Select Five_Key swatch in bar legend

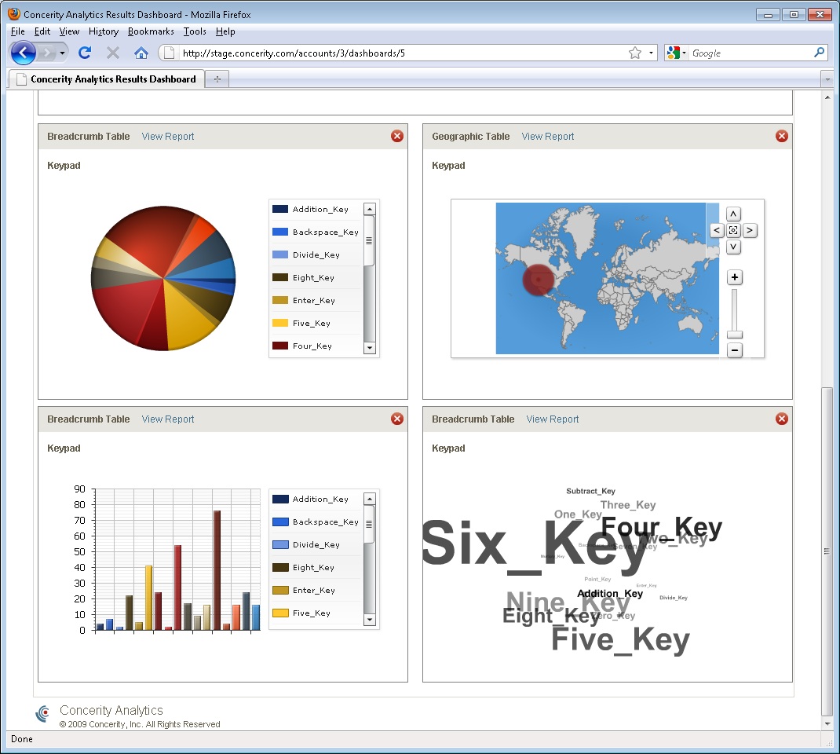click(280, 613)
